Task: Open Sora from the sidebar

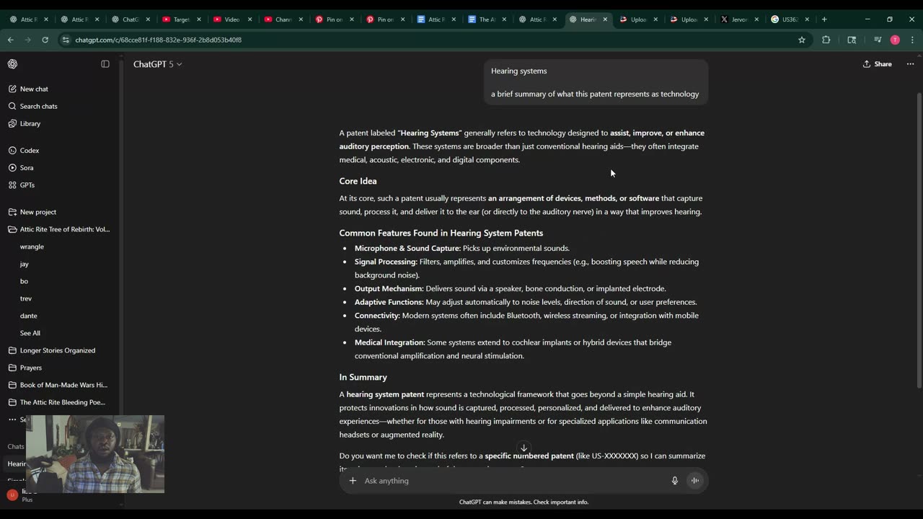Action: click(27, 168)
